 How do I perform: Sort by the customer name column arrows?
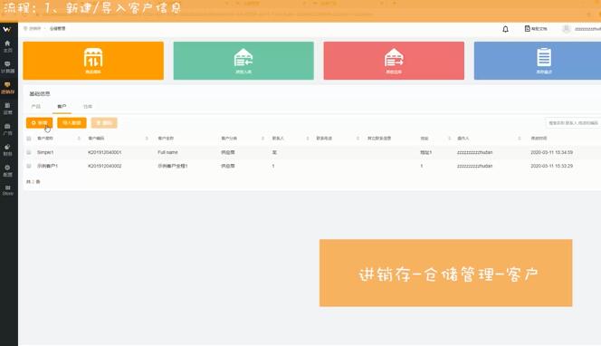point(79,138)
